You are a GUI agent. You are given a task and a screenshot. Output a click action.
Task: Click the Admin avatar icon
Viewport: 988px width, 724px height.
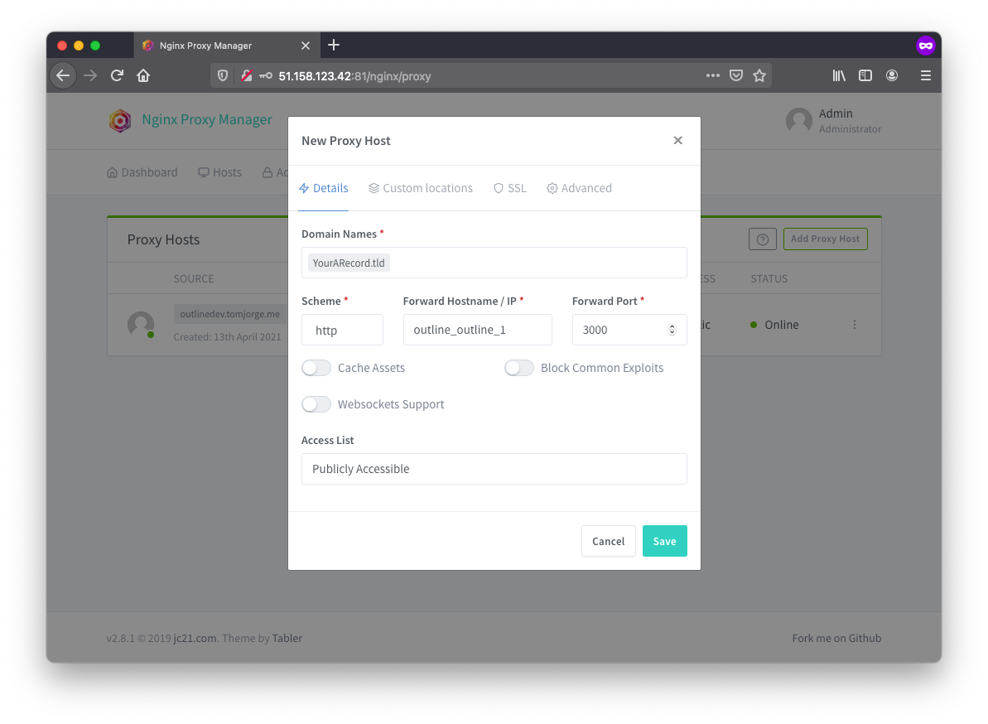point(799,120)
